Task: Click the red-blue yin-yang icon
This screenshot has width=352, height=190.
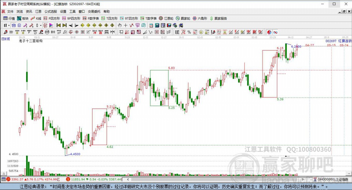Action: (x=269, y=32)
